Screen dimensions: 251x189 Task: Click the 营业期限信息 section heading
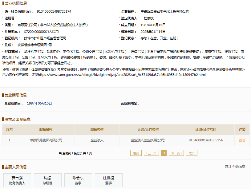(x=15, y=95)
